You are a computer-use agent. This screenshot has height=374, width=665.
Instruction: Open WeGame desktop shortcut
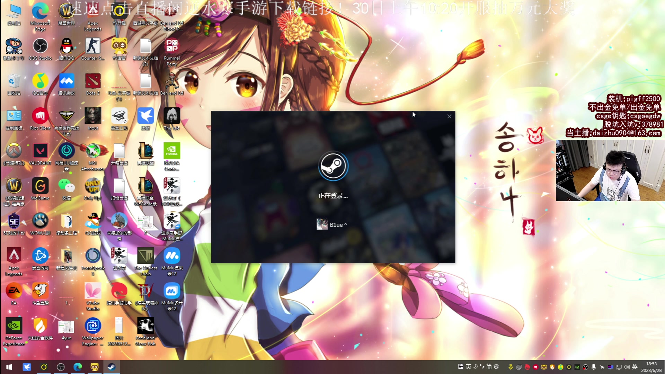coord(40,186)
